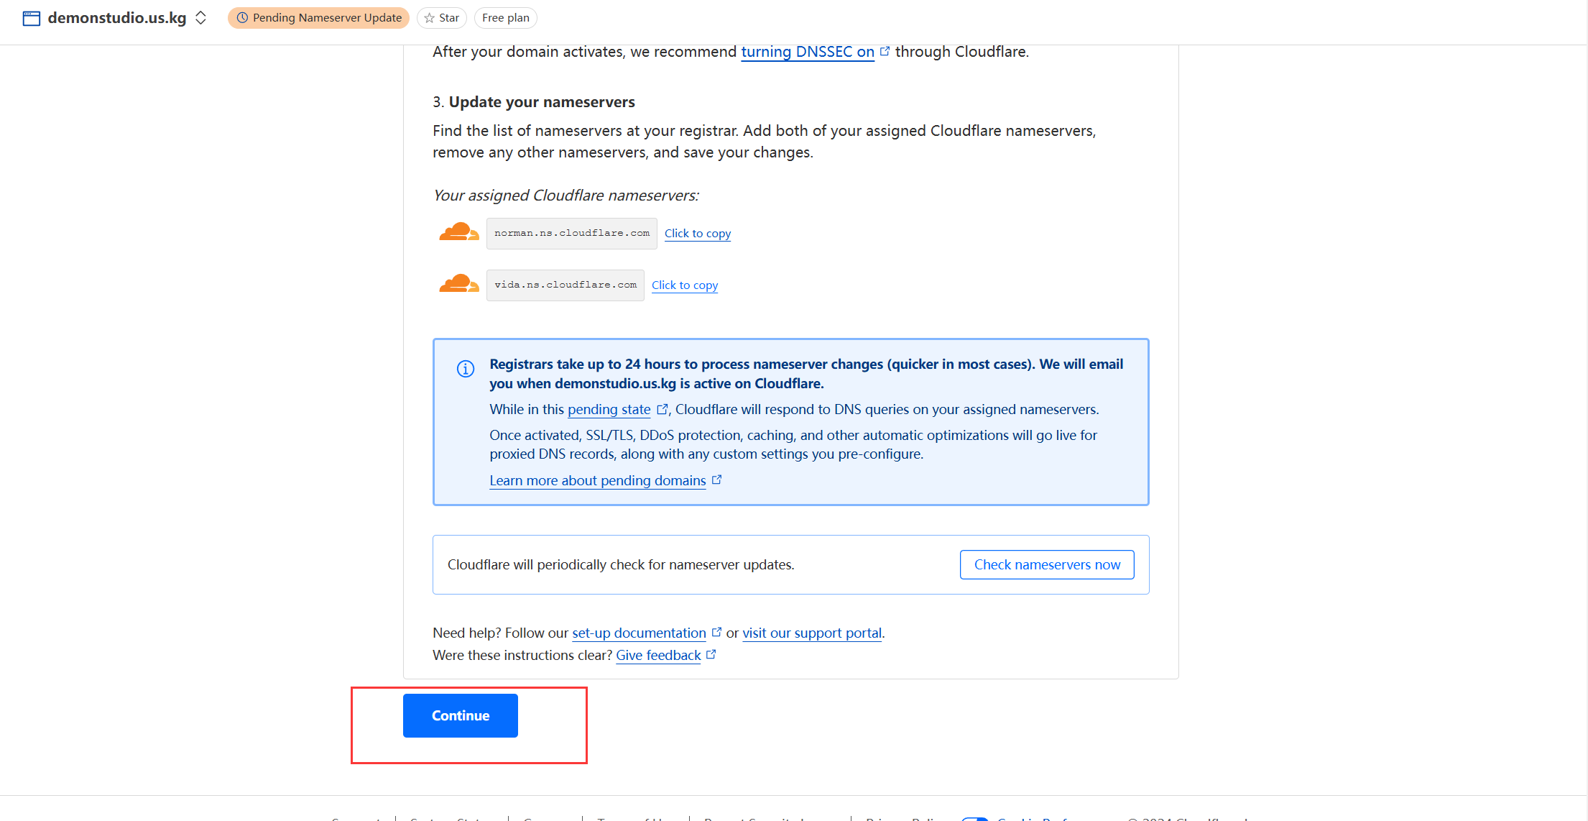The width and height of the screenshot is (1588, 821).
Task: Click Cloudflare logo beside norman nameserver
Action: coord(458,233)
